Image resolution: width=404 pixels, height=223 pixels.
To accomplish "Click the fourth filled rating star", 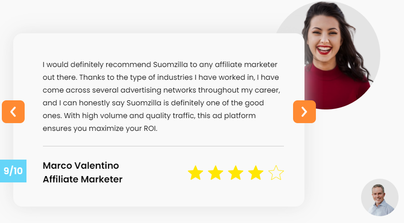I will click(x=256, y=173).
